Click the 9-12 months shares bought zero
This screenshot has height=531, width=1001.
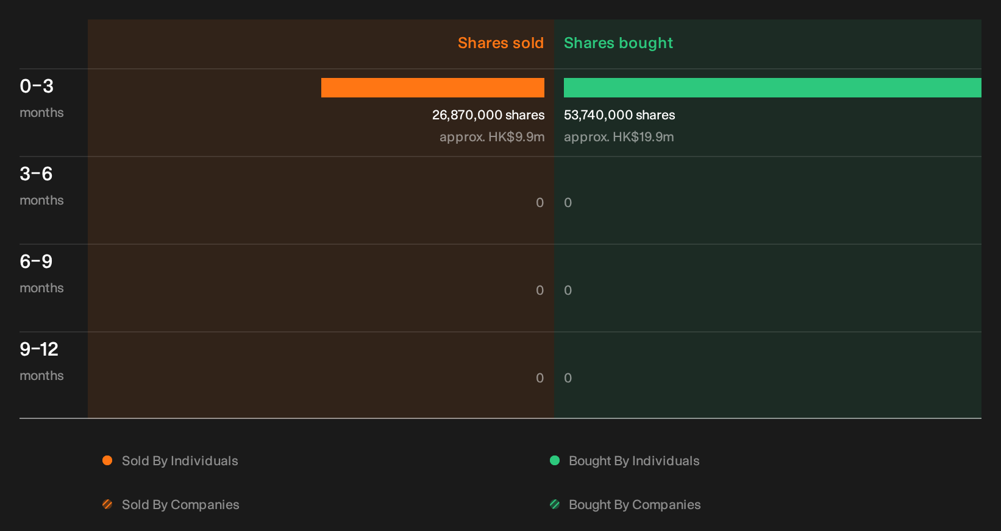point(568,378)
